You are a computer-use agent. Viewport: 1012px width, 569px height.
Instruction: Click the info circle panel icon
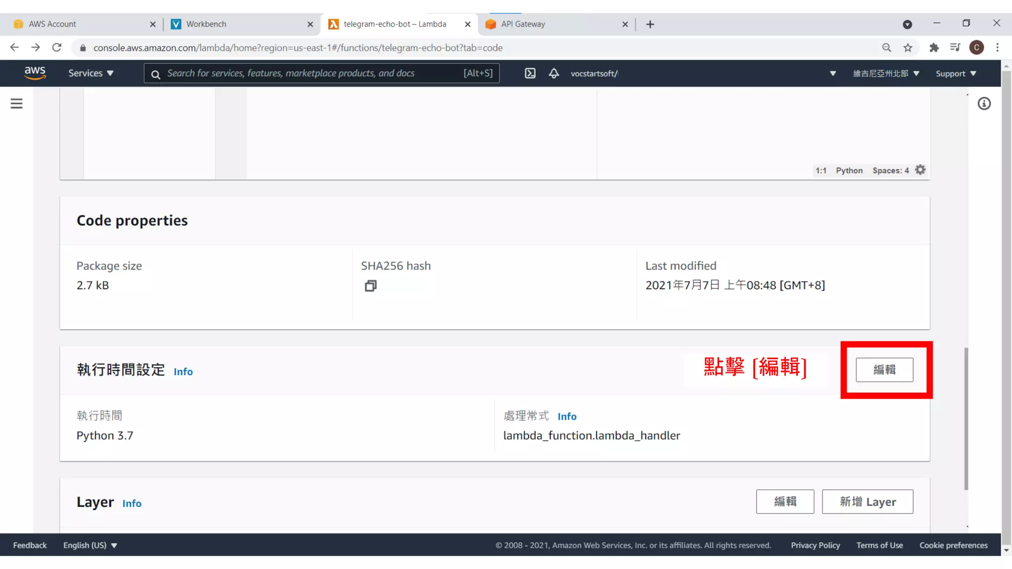[984, 104]
